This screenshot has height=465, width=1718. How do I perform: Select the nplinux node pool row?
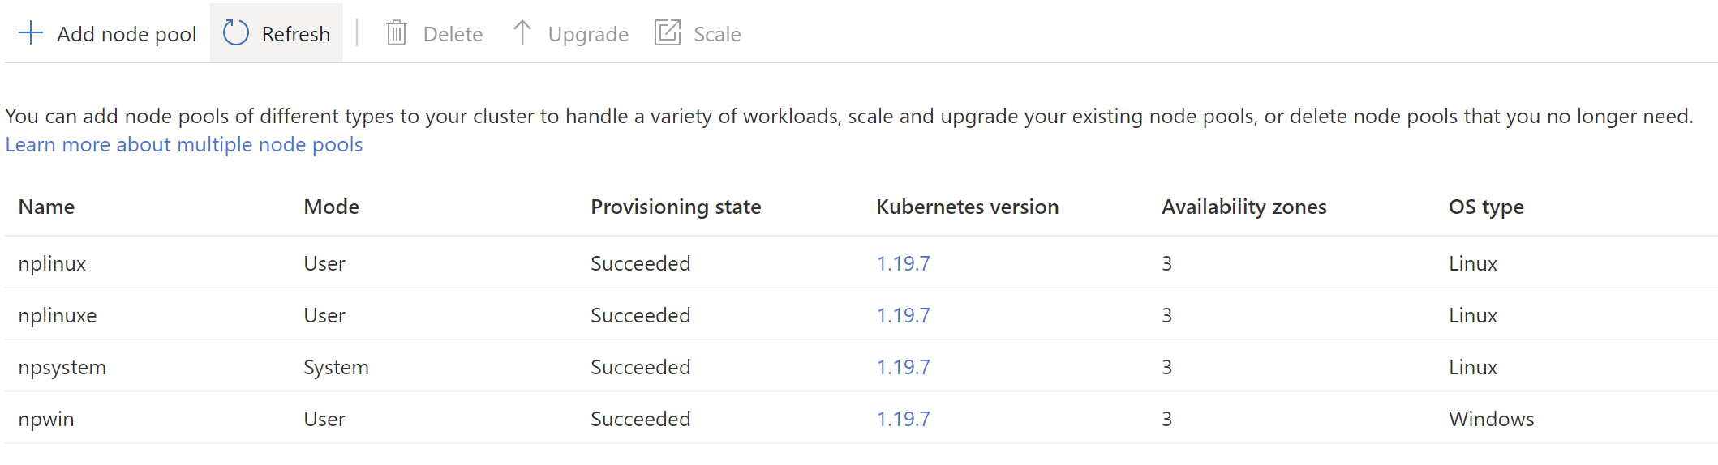(x=52, y=263)
